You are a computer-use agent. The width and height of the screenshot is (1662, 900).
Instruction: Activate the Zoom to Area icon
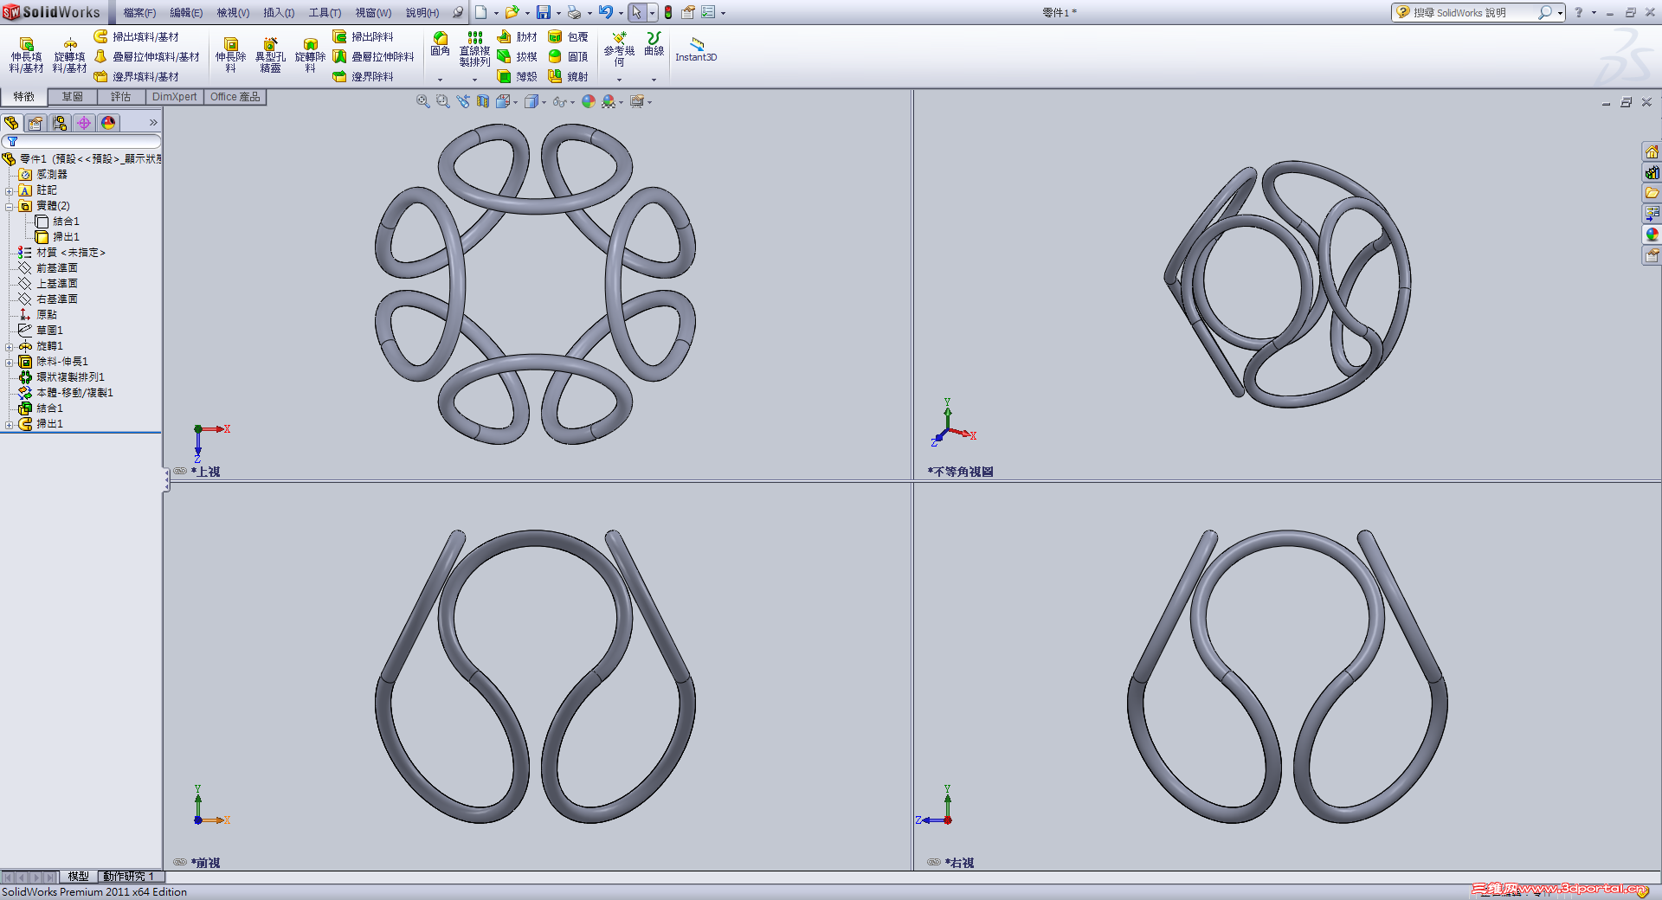point(442,101)
